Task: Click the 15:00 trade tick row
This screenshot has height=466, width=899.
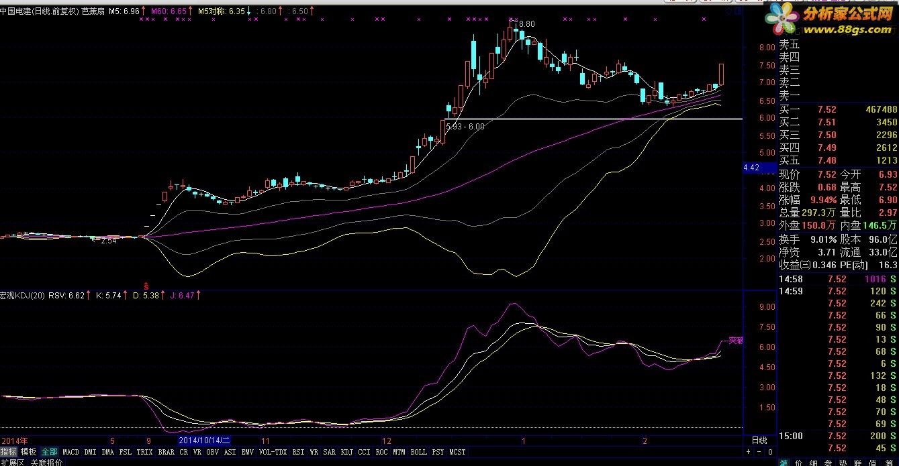Action: tap(838, 436)
